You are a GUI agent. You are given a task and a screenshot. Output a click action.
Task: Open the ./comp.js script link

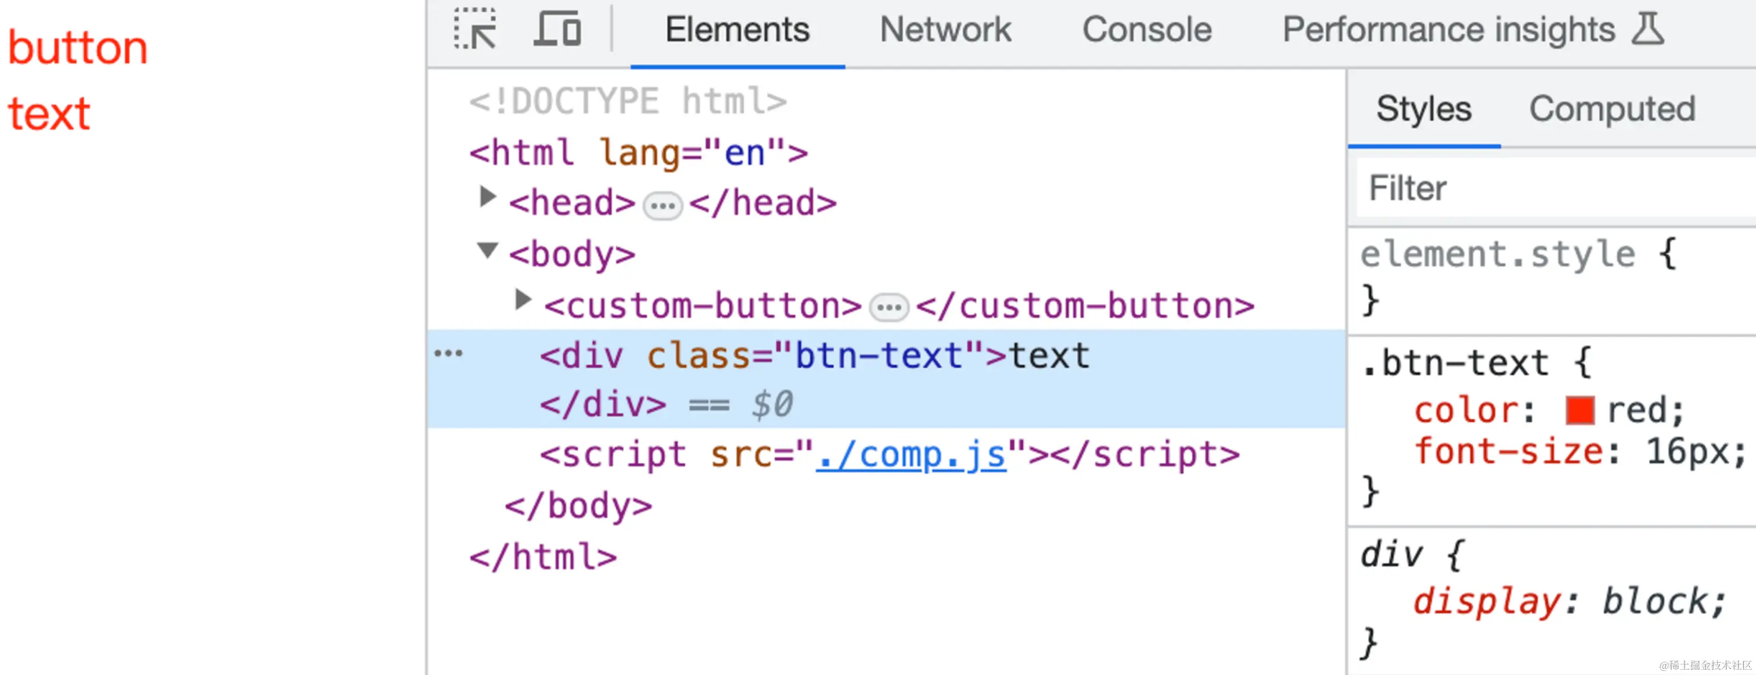coord(911,455)
